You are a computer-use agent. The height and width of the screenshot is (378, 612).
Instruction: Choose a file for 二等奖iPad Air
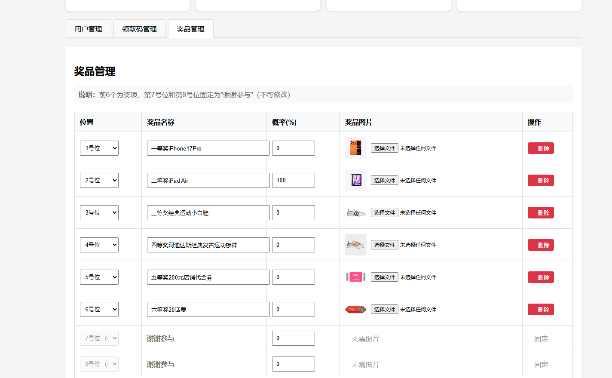point(384,180)
